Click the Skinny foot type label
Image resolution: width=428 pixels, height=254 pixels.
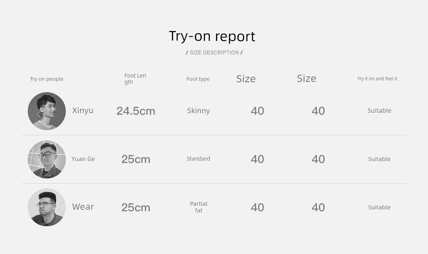point(199,111)
